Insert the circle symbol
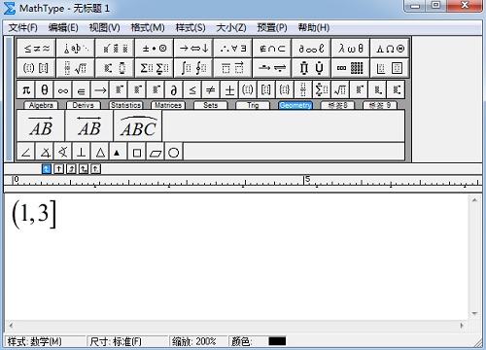The height and width of the screenshot is (350, 486). coord(174,152)
